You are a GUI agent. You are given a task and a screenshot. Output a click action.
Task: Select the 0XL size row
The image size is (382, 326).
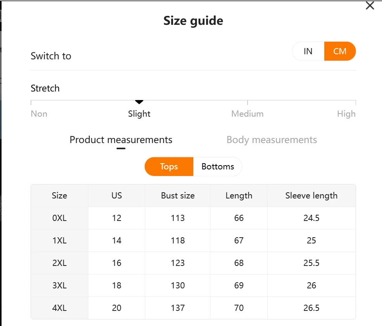59,218
